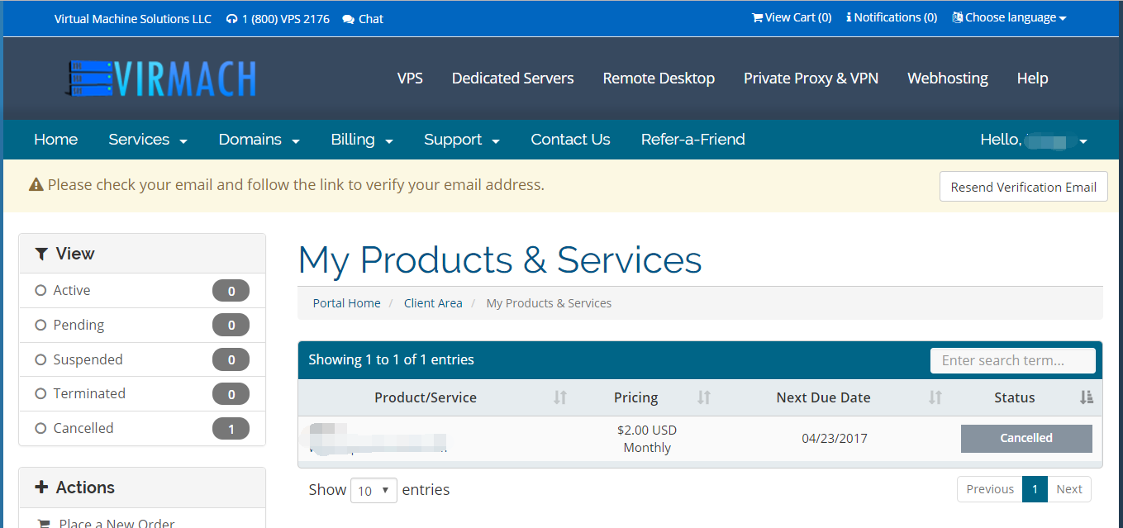Click Notifications (0) link
Viewport: 1123px width, 528px height.
(892, 17)
